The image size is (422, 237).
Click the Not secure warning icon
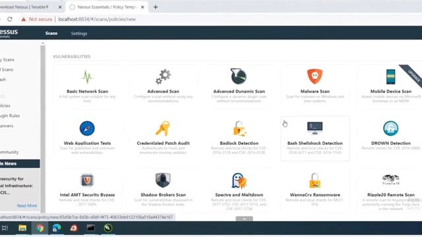24,19
